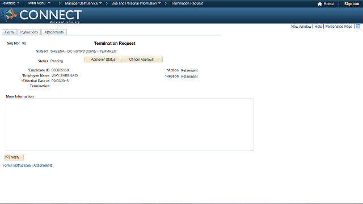The image size is (363, 204).
Task: Expand Manager Self Service breadcrumb dropdown
Action: click(83, 3)
